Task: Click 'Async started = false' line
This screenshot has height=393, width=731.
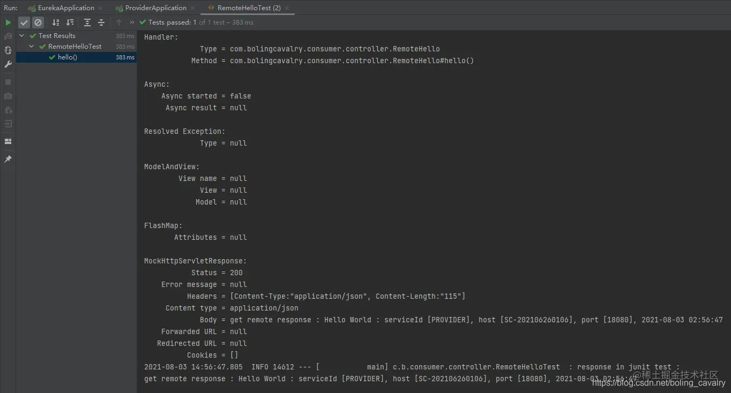Action: (206, 96)
